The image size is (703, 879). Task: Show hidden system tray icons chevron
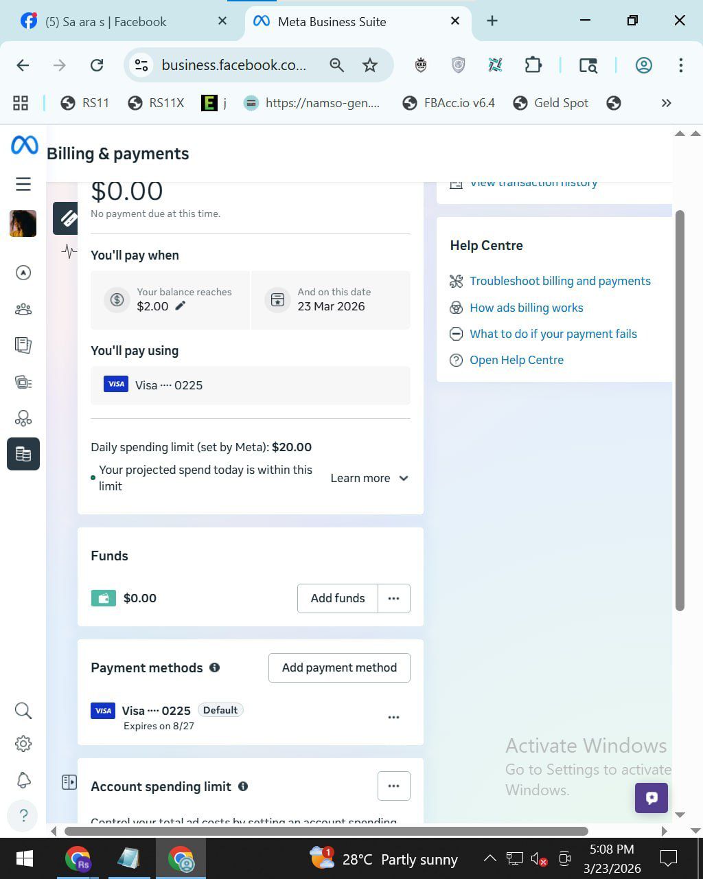490,858
